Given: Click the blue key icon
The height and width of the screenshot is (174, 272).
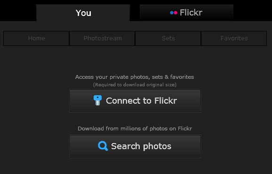Looking at the screenshot, I should (x=98, y=100).
